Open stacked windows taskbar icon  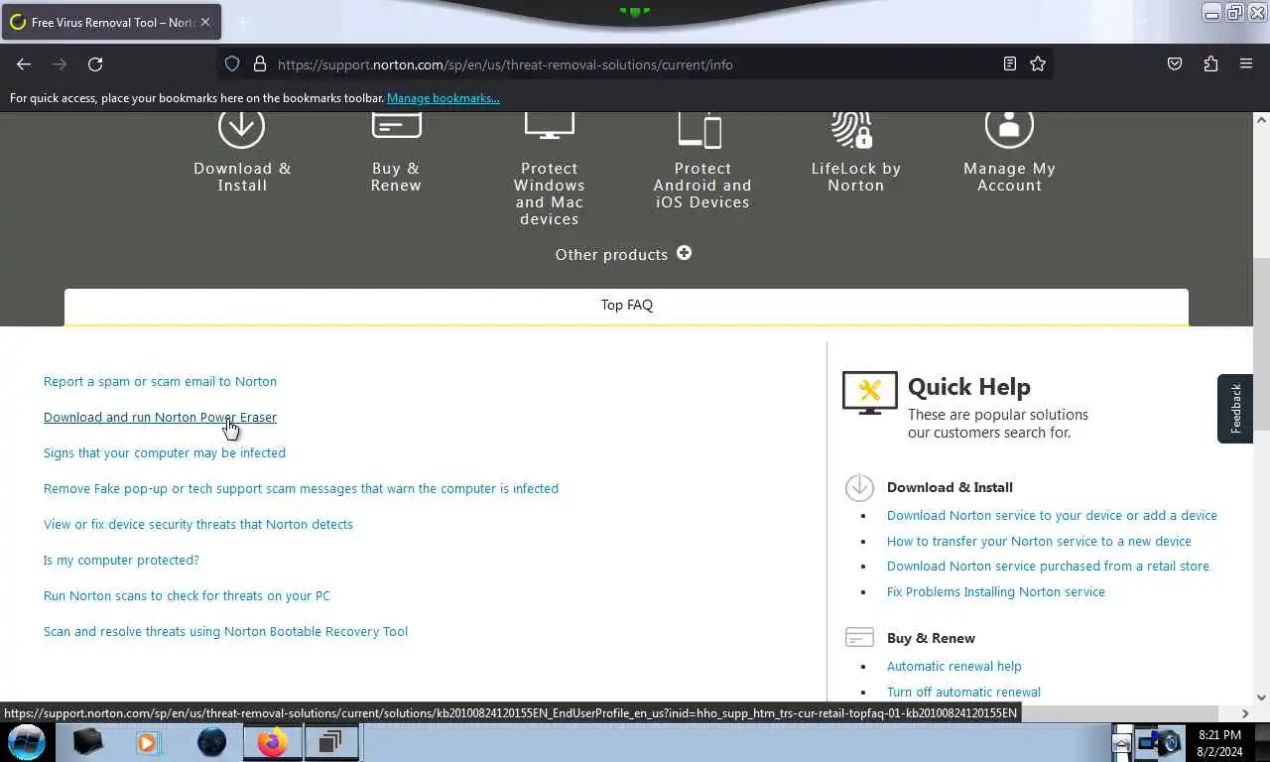pyautogui.click(x=330, y=742)
